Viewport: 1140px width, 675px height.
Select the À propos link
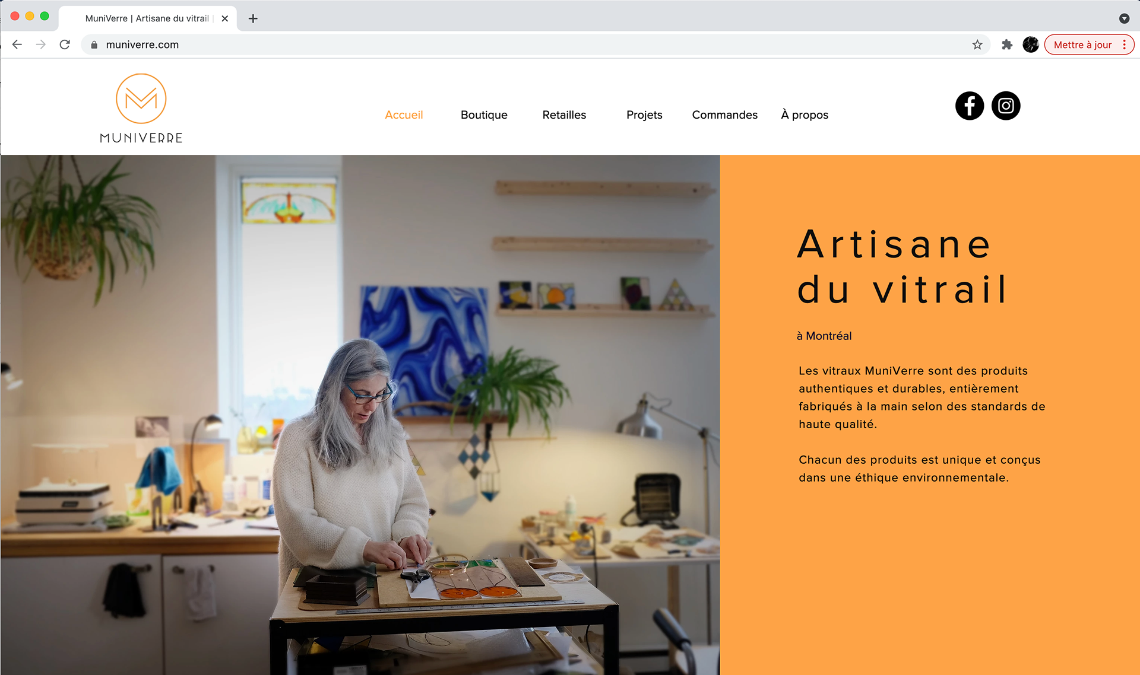[805, 114]
